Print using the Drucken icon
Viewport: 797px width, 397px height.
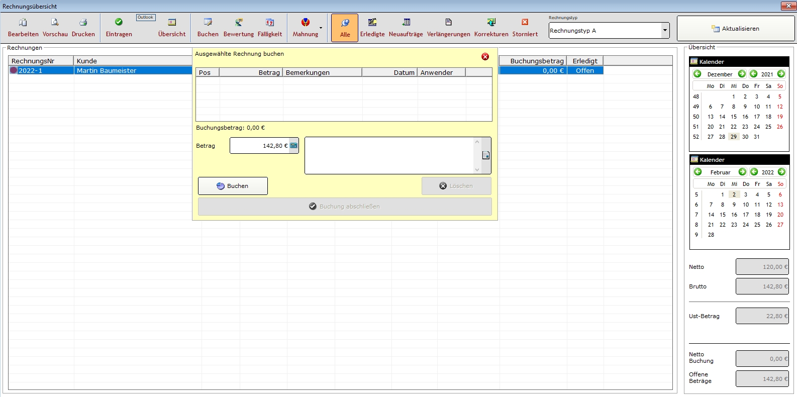(83, 28)
